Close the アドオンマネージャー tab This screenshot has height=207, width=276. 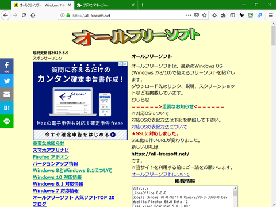[133, 5]
